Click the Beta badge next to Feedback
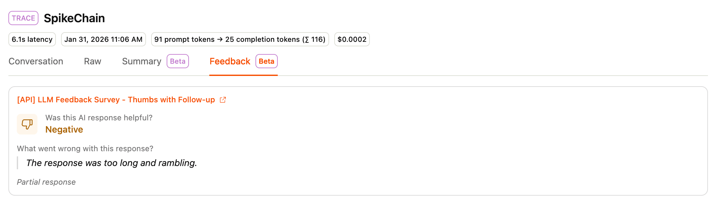717x204 pixels. (266, 61)
